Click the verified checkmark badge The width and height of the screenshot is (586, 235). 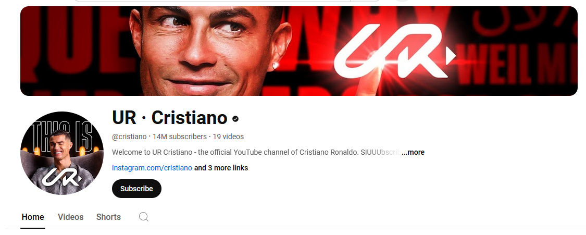pos(235,119)
